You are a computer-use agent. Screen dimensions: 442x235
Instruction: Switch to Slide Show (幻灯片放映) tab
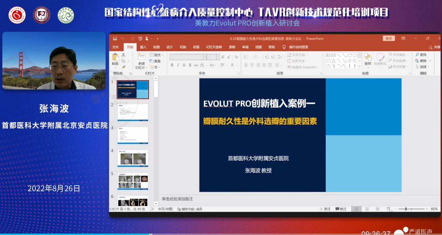pyautogui.click(x=214, y=47)
